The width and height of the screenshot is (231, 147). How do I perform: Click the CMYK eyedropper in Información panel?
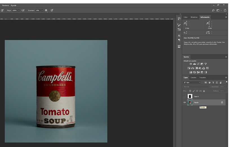click(207, 23)
